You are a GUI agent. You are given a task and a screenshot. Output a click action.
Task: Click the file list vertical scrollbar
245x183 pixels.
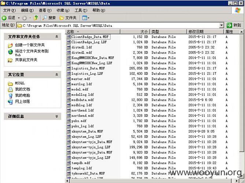pyautogui.click(x=241, y=93)
